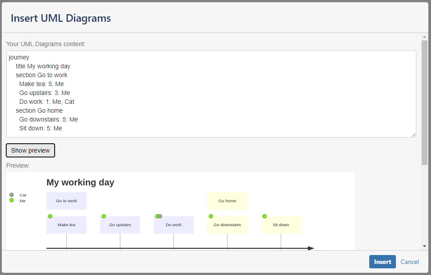Screen dimensions: 431x275
Task: Click the My working day preview title
Action: pos(80,182)
